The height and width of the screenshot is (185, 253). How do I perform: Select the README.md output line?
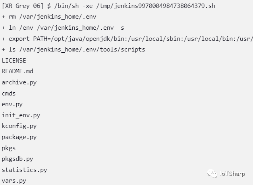pyautogui.click(x=17, y=71)
